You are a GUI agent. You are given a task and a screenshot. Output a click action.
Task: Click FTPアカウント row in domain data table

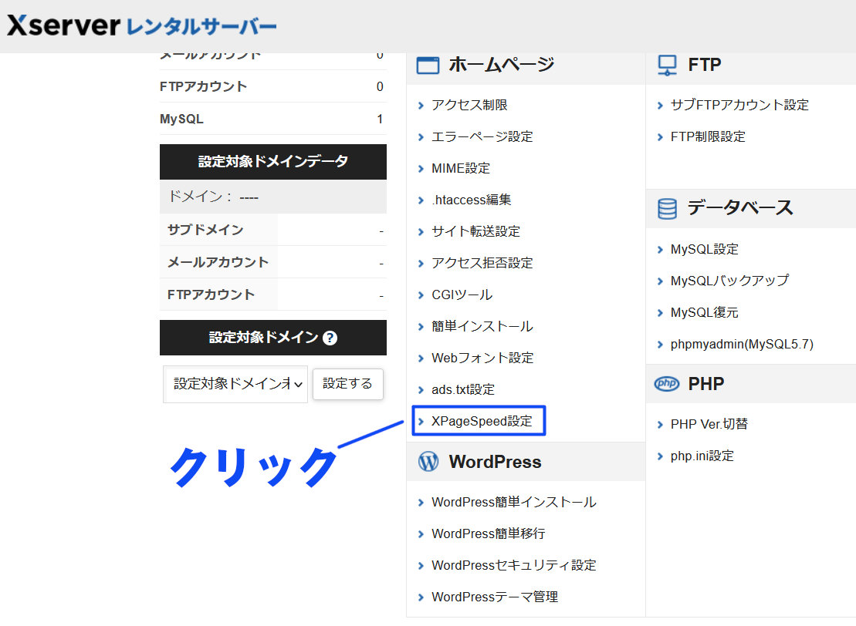point(273,294)
